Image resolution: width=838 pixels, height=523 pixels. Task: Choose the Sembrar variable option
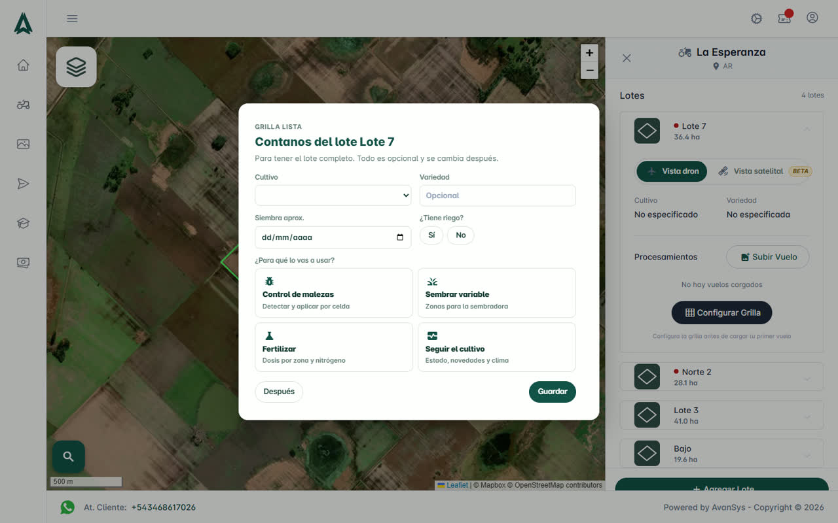(497, 293)
